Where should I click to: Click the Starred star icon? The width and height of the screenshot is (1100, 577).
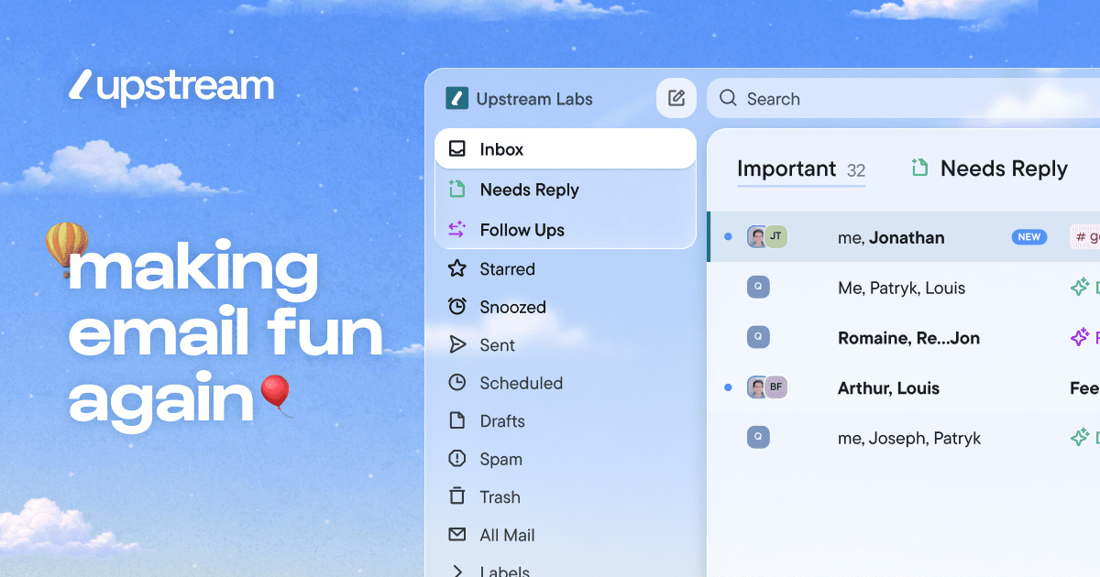(x=456, y=268)
